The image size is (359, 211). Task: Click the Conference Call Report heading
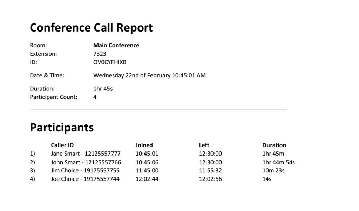(x=91, y=28)
